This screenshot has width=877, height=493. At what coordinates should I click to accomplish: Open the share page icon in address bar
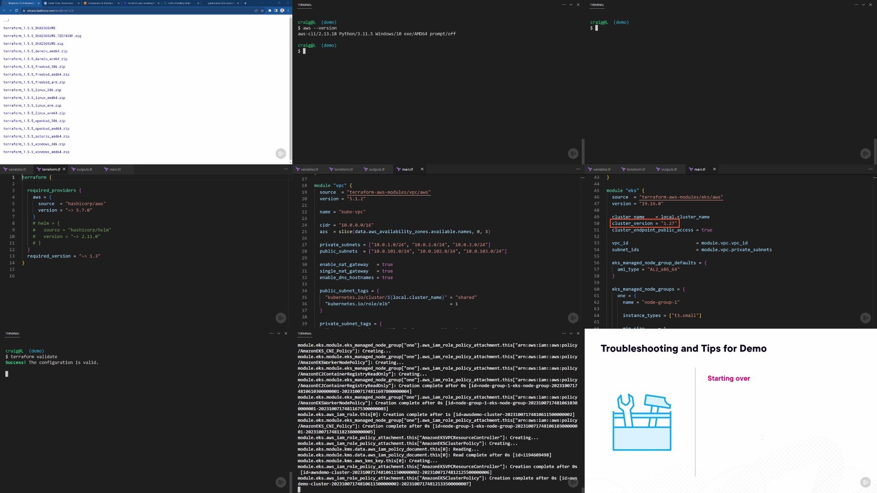coord(256,10)
